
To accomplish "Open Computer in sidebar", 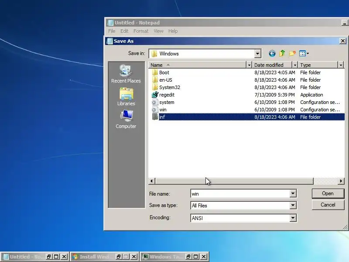I will tap(126, 119).
